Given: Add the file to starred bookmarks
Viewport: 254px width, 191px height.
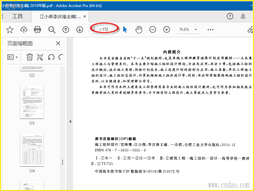Looking at the screenshot, I should 10,30.
